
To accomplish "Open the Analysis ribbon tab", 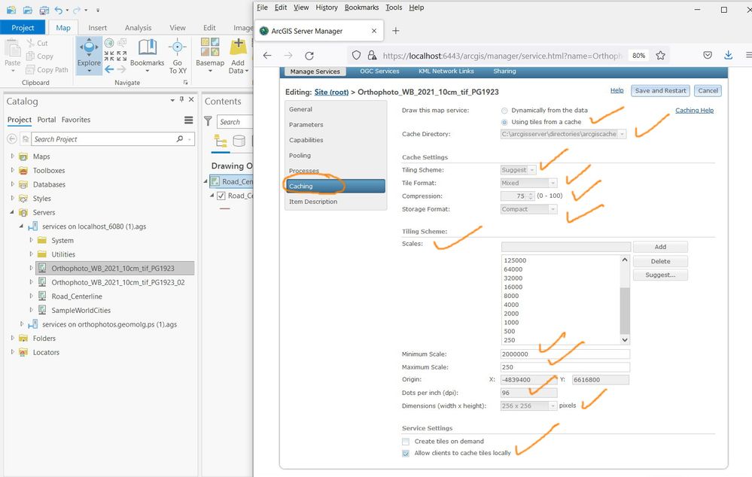I will [138, 28].
